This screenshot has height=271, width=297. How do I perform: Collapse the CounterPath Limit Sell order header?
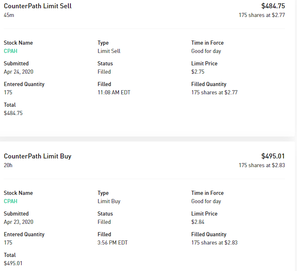tap(38, 6)
